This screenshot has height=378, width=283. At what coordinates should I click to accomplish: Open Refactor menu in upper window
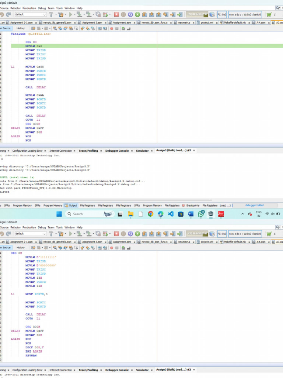tap(15, 8)
